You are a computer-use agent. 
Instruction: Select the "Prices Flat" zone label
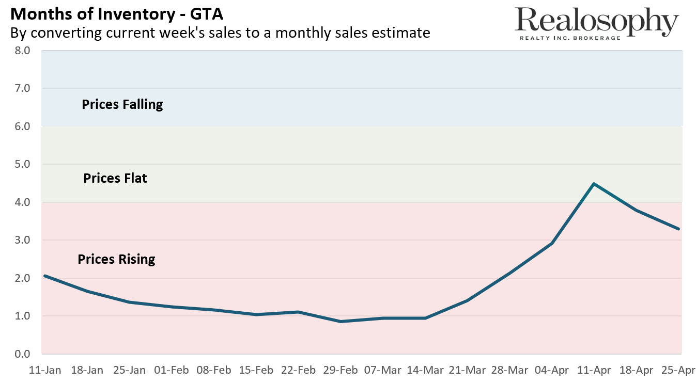[115, 179]
